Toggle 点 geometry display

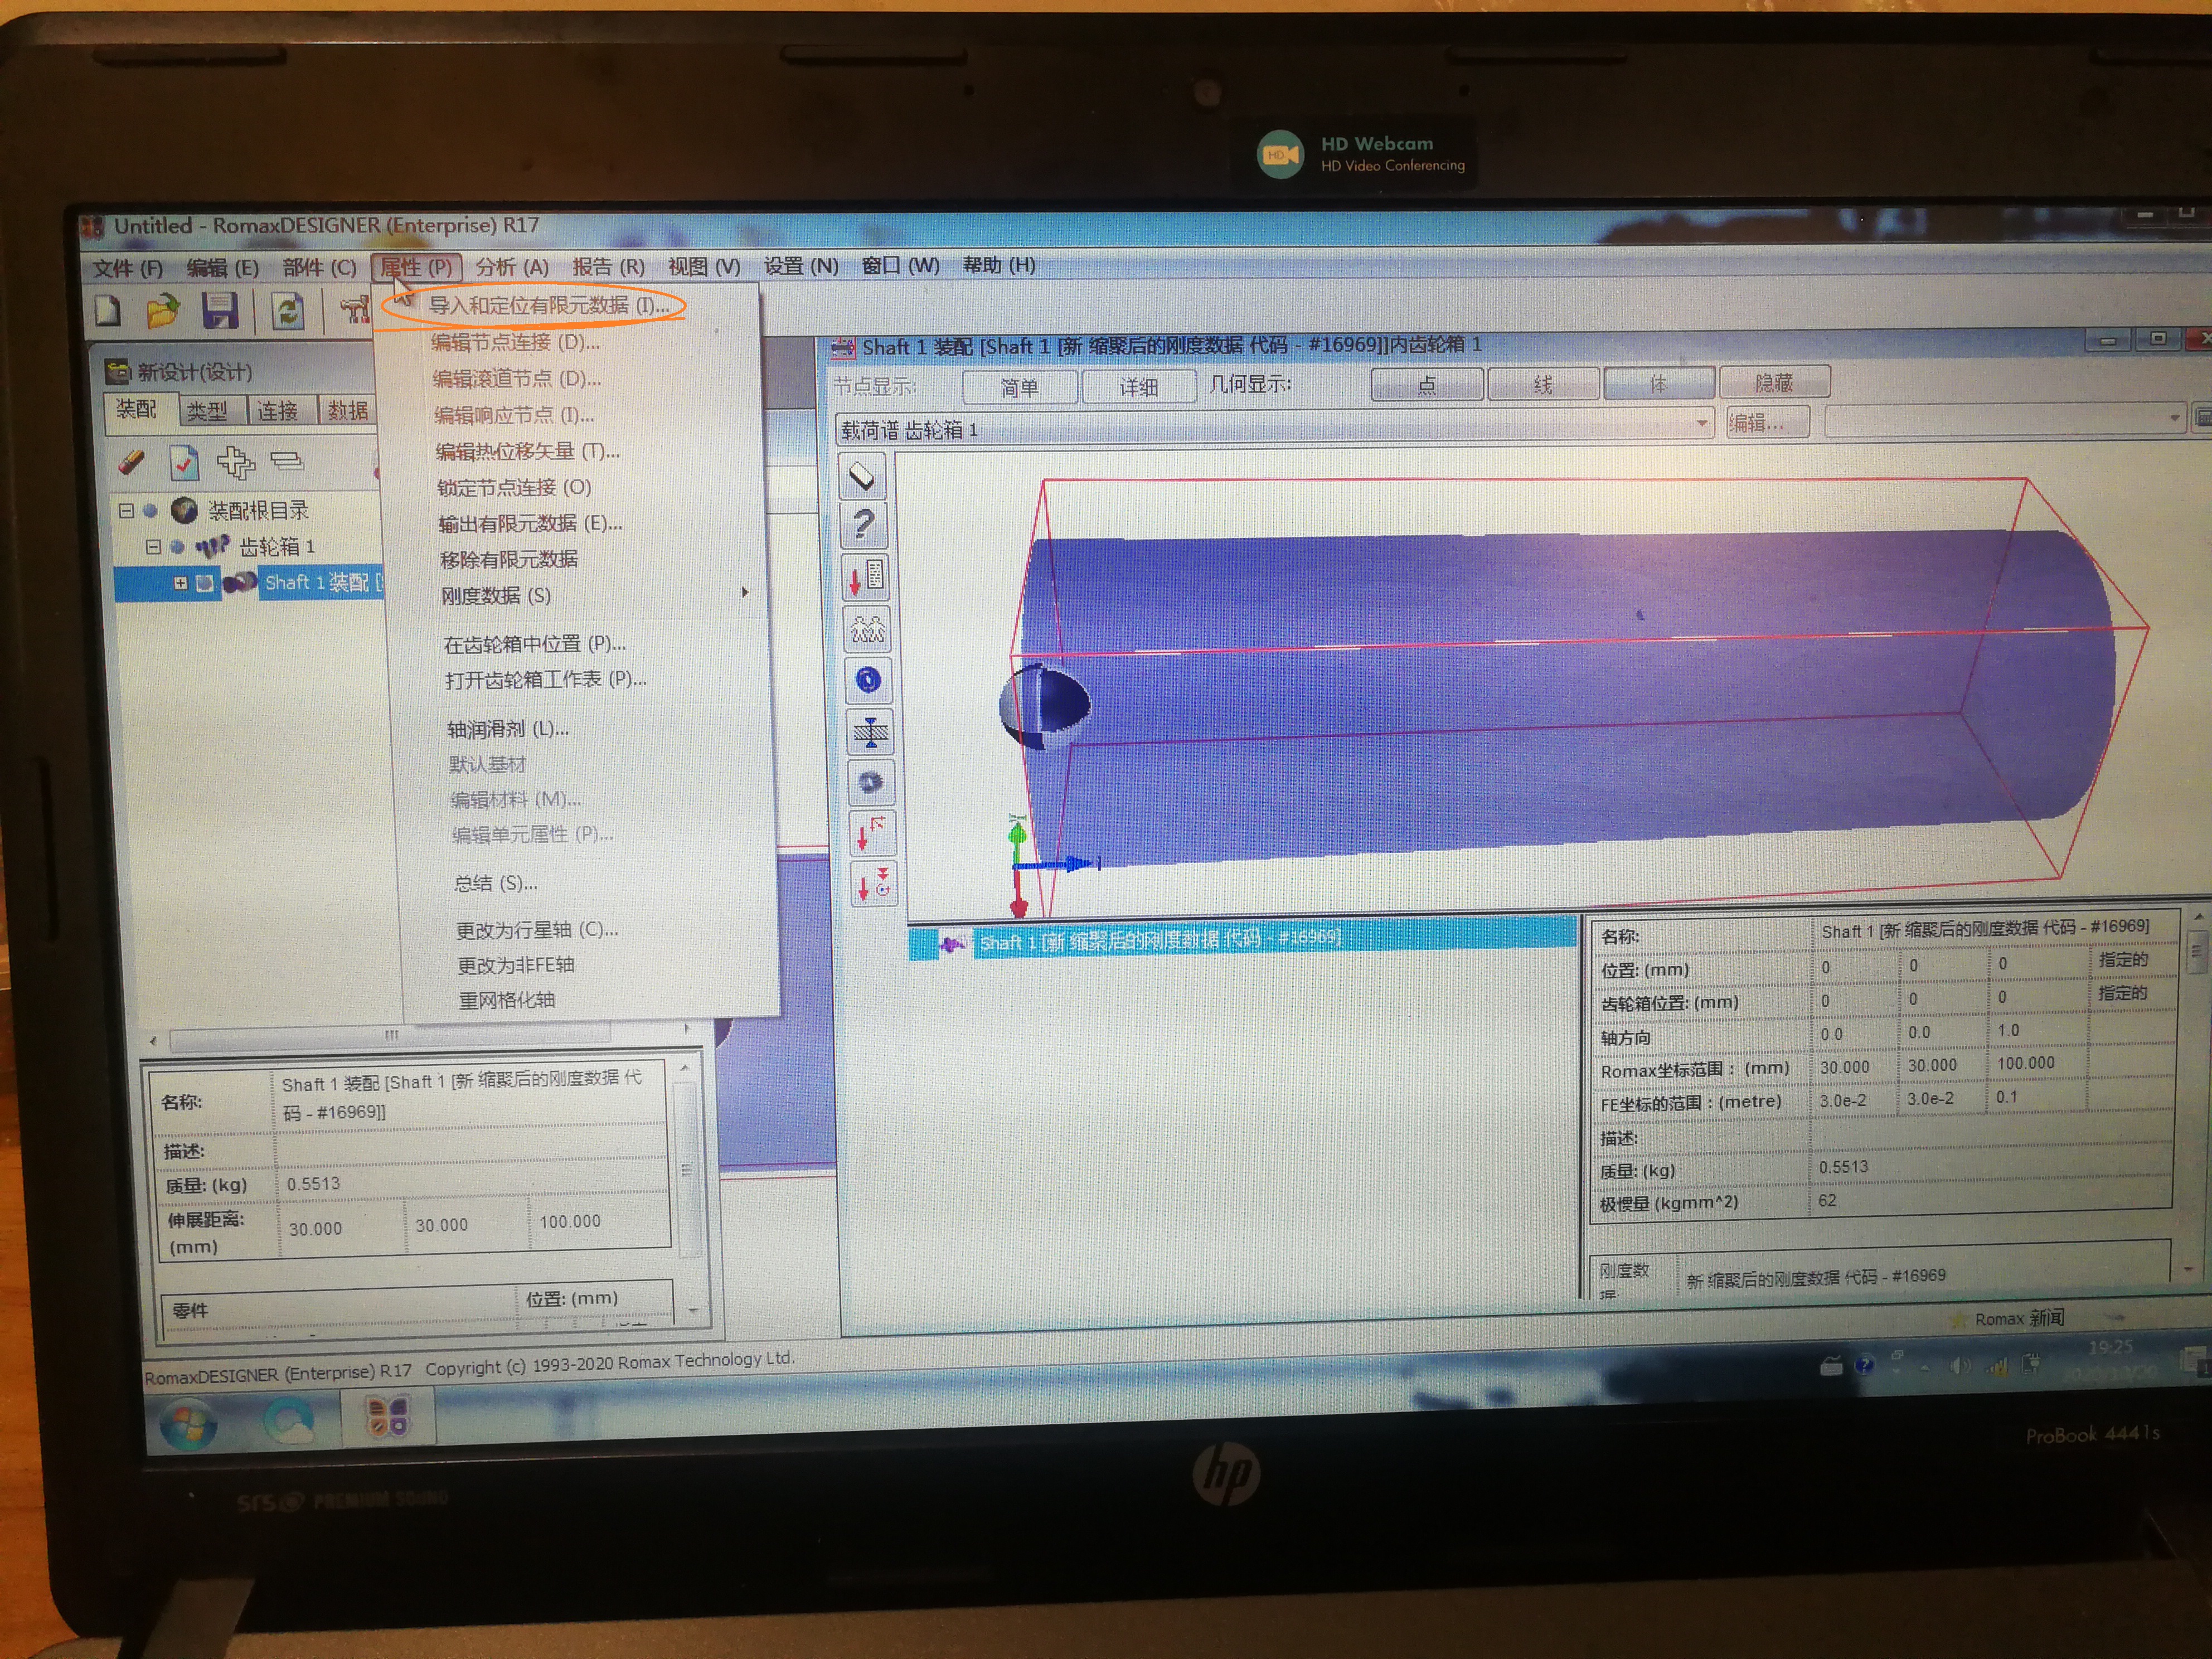(x=1426, y=385)
